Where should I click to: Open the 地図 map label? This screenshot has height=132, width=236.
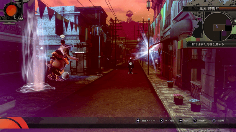[186, 121]
